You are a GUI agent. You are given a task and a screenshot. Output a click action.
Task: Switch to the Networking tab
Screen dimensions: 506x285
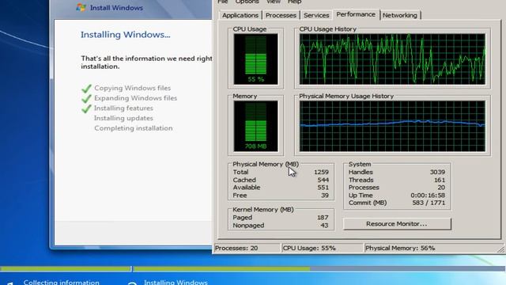(x=400, y=15)
